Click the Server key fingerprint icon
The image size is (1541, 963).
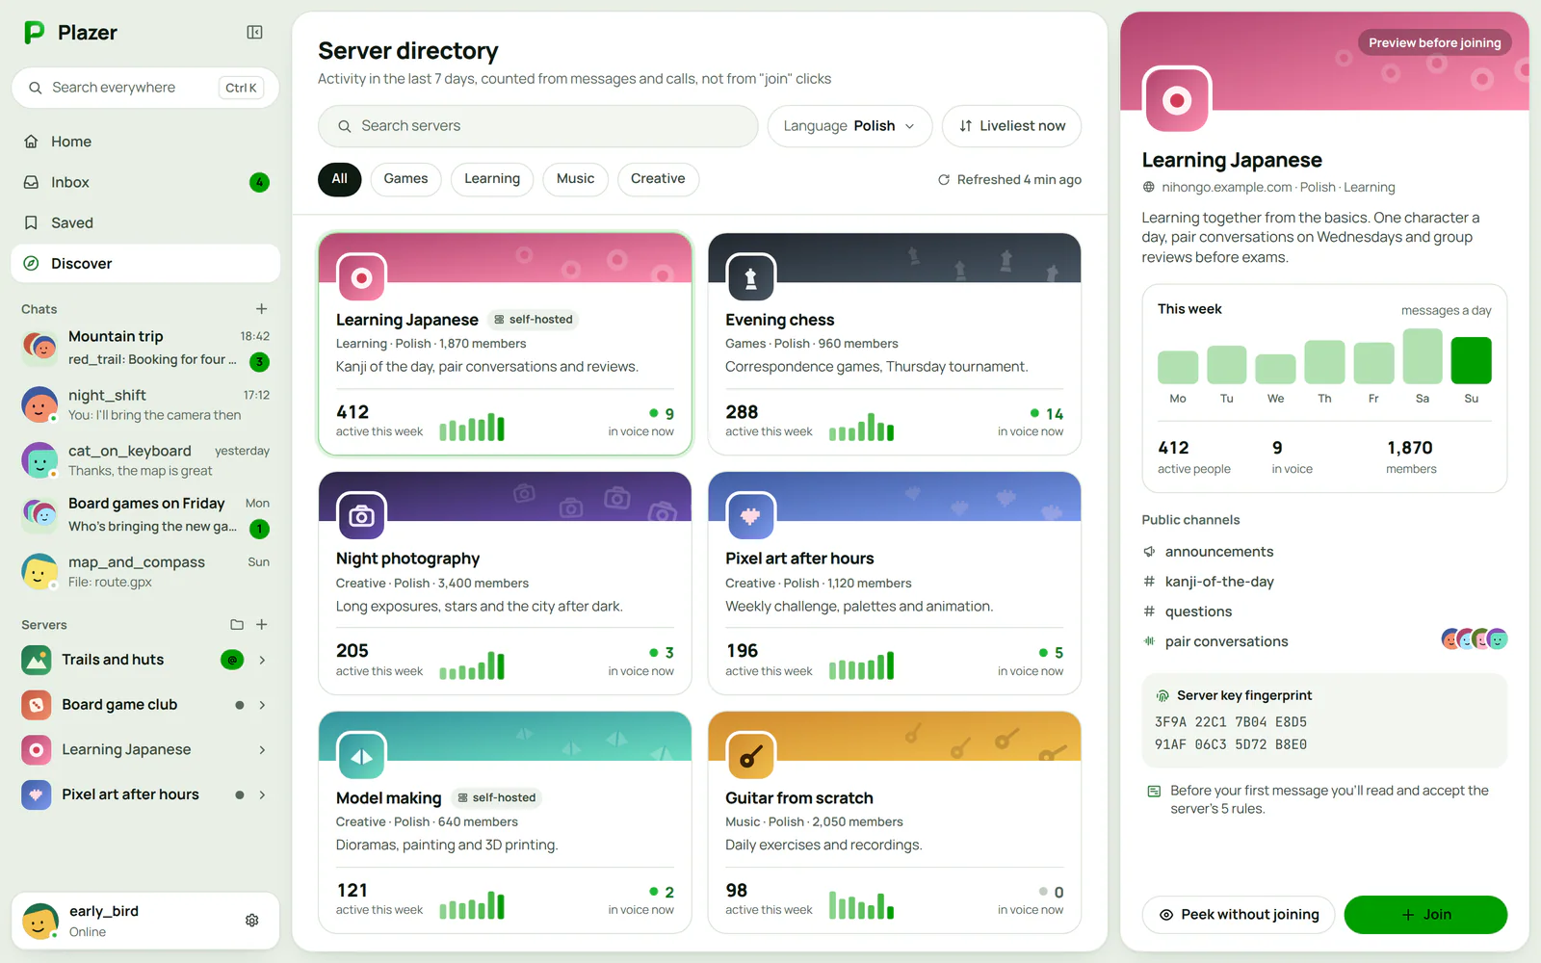click(x=1162, y=696)
